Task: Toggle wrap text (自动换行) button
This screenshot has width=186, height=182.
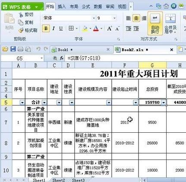Action: pos(155,24)
